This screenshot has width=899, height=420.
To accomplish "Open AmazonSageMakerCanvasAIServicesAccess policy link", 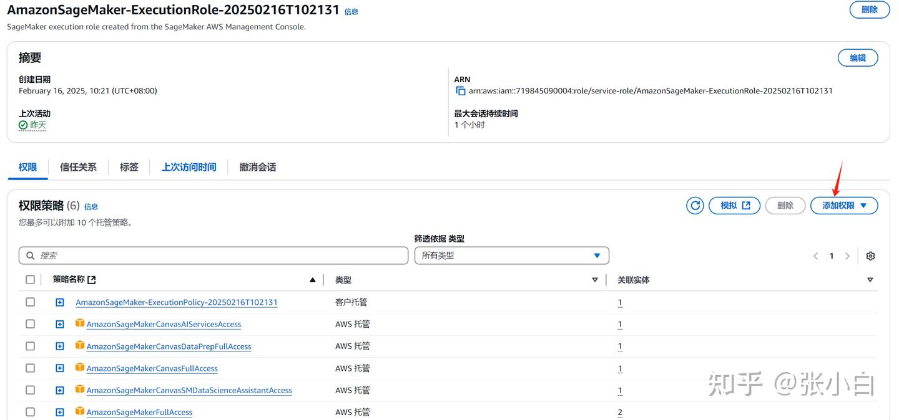I will tap(164, 324).
